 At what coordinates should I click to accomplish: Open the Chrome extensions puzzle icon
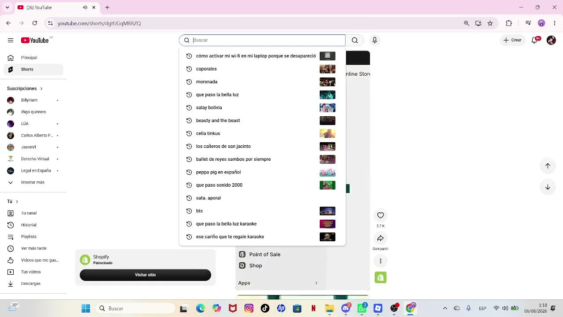pos(509,23)
